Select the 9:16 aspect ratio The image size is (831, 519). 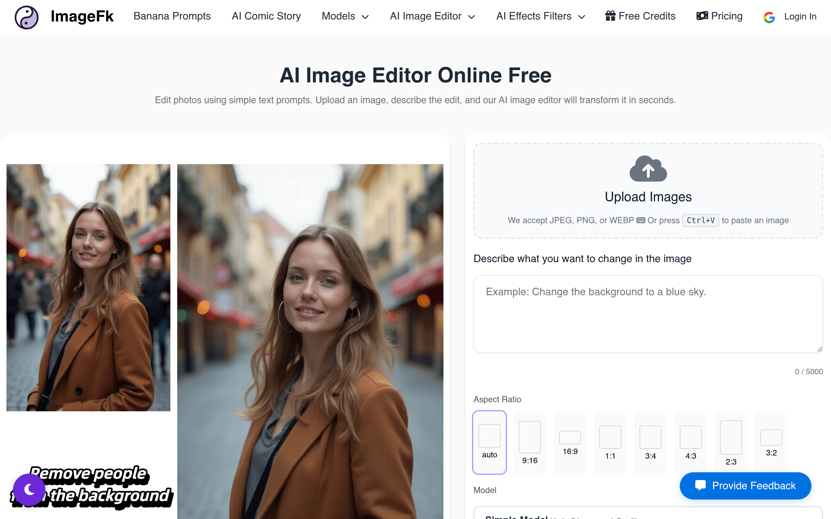(529, 443)
